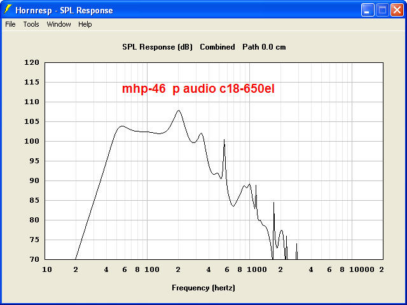Click the 90 value on the dB axis
Screen dimensions: 407x305
pyautogui.click(x=34, y=180)
